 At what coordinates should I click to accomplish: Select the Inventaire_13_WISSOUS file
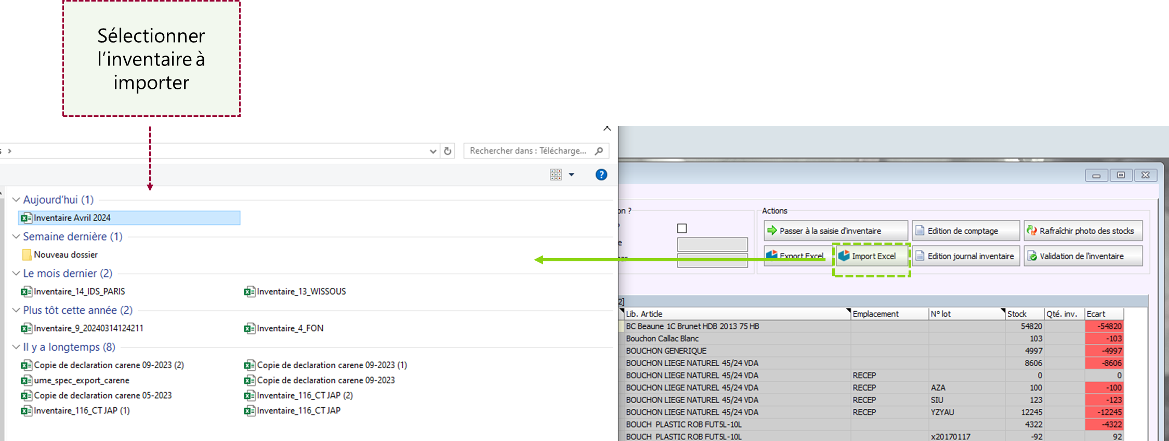tap(301, 292)
